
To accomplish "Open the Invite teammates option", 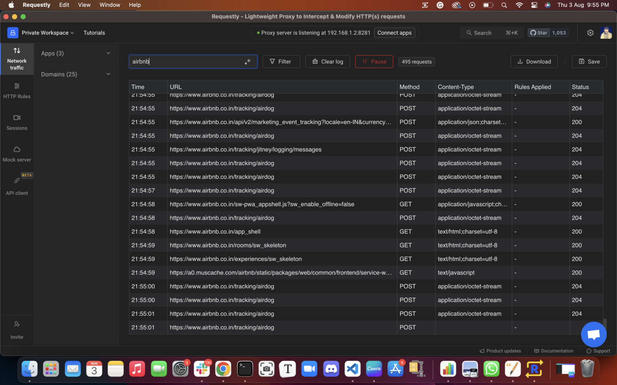I will (16, 330).
